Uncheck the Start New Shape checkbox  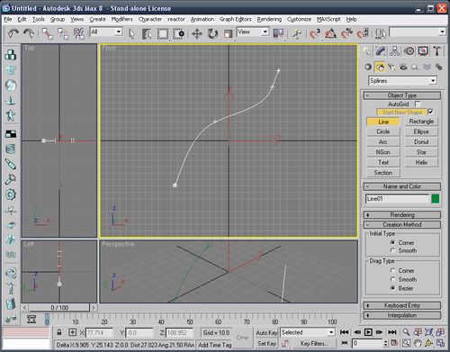tap(430, 112)
